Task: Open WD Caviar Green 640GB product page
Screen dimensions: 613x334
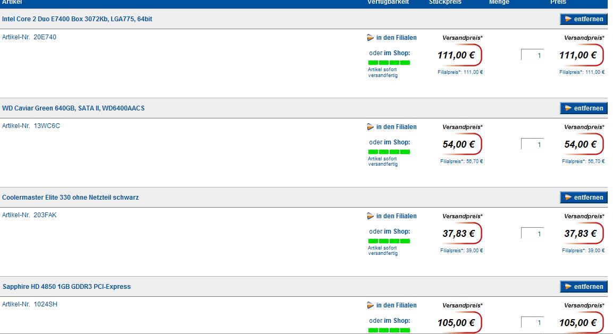Action: tap(73, 108)
